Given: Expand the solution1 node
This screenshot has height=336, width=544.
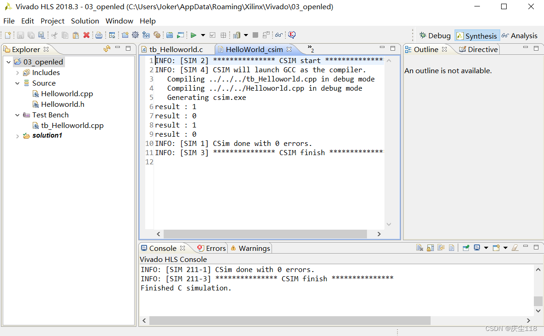Looking at the screenshot, I should [18, 136].
